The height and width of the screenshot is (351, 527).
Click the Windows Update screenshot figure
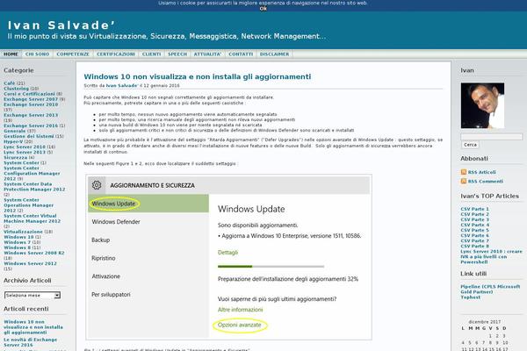(229, 257)
